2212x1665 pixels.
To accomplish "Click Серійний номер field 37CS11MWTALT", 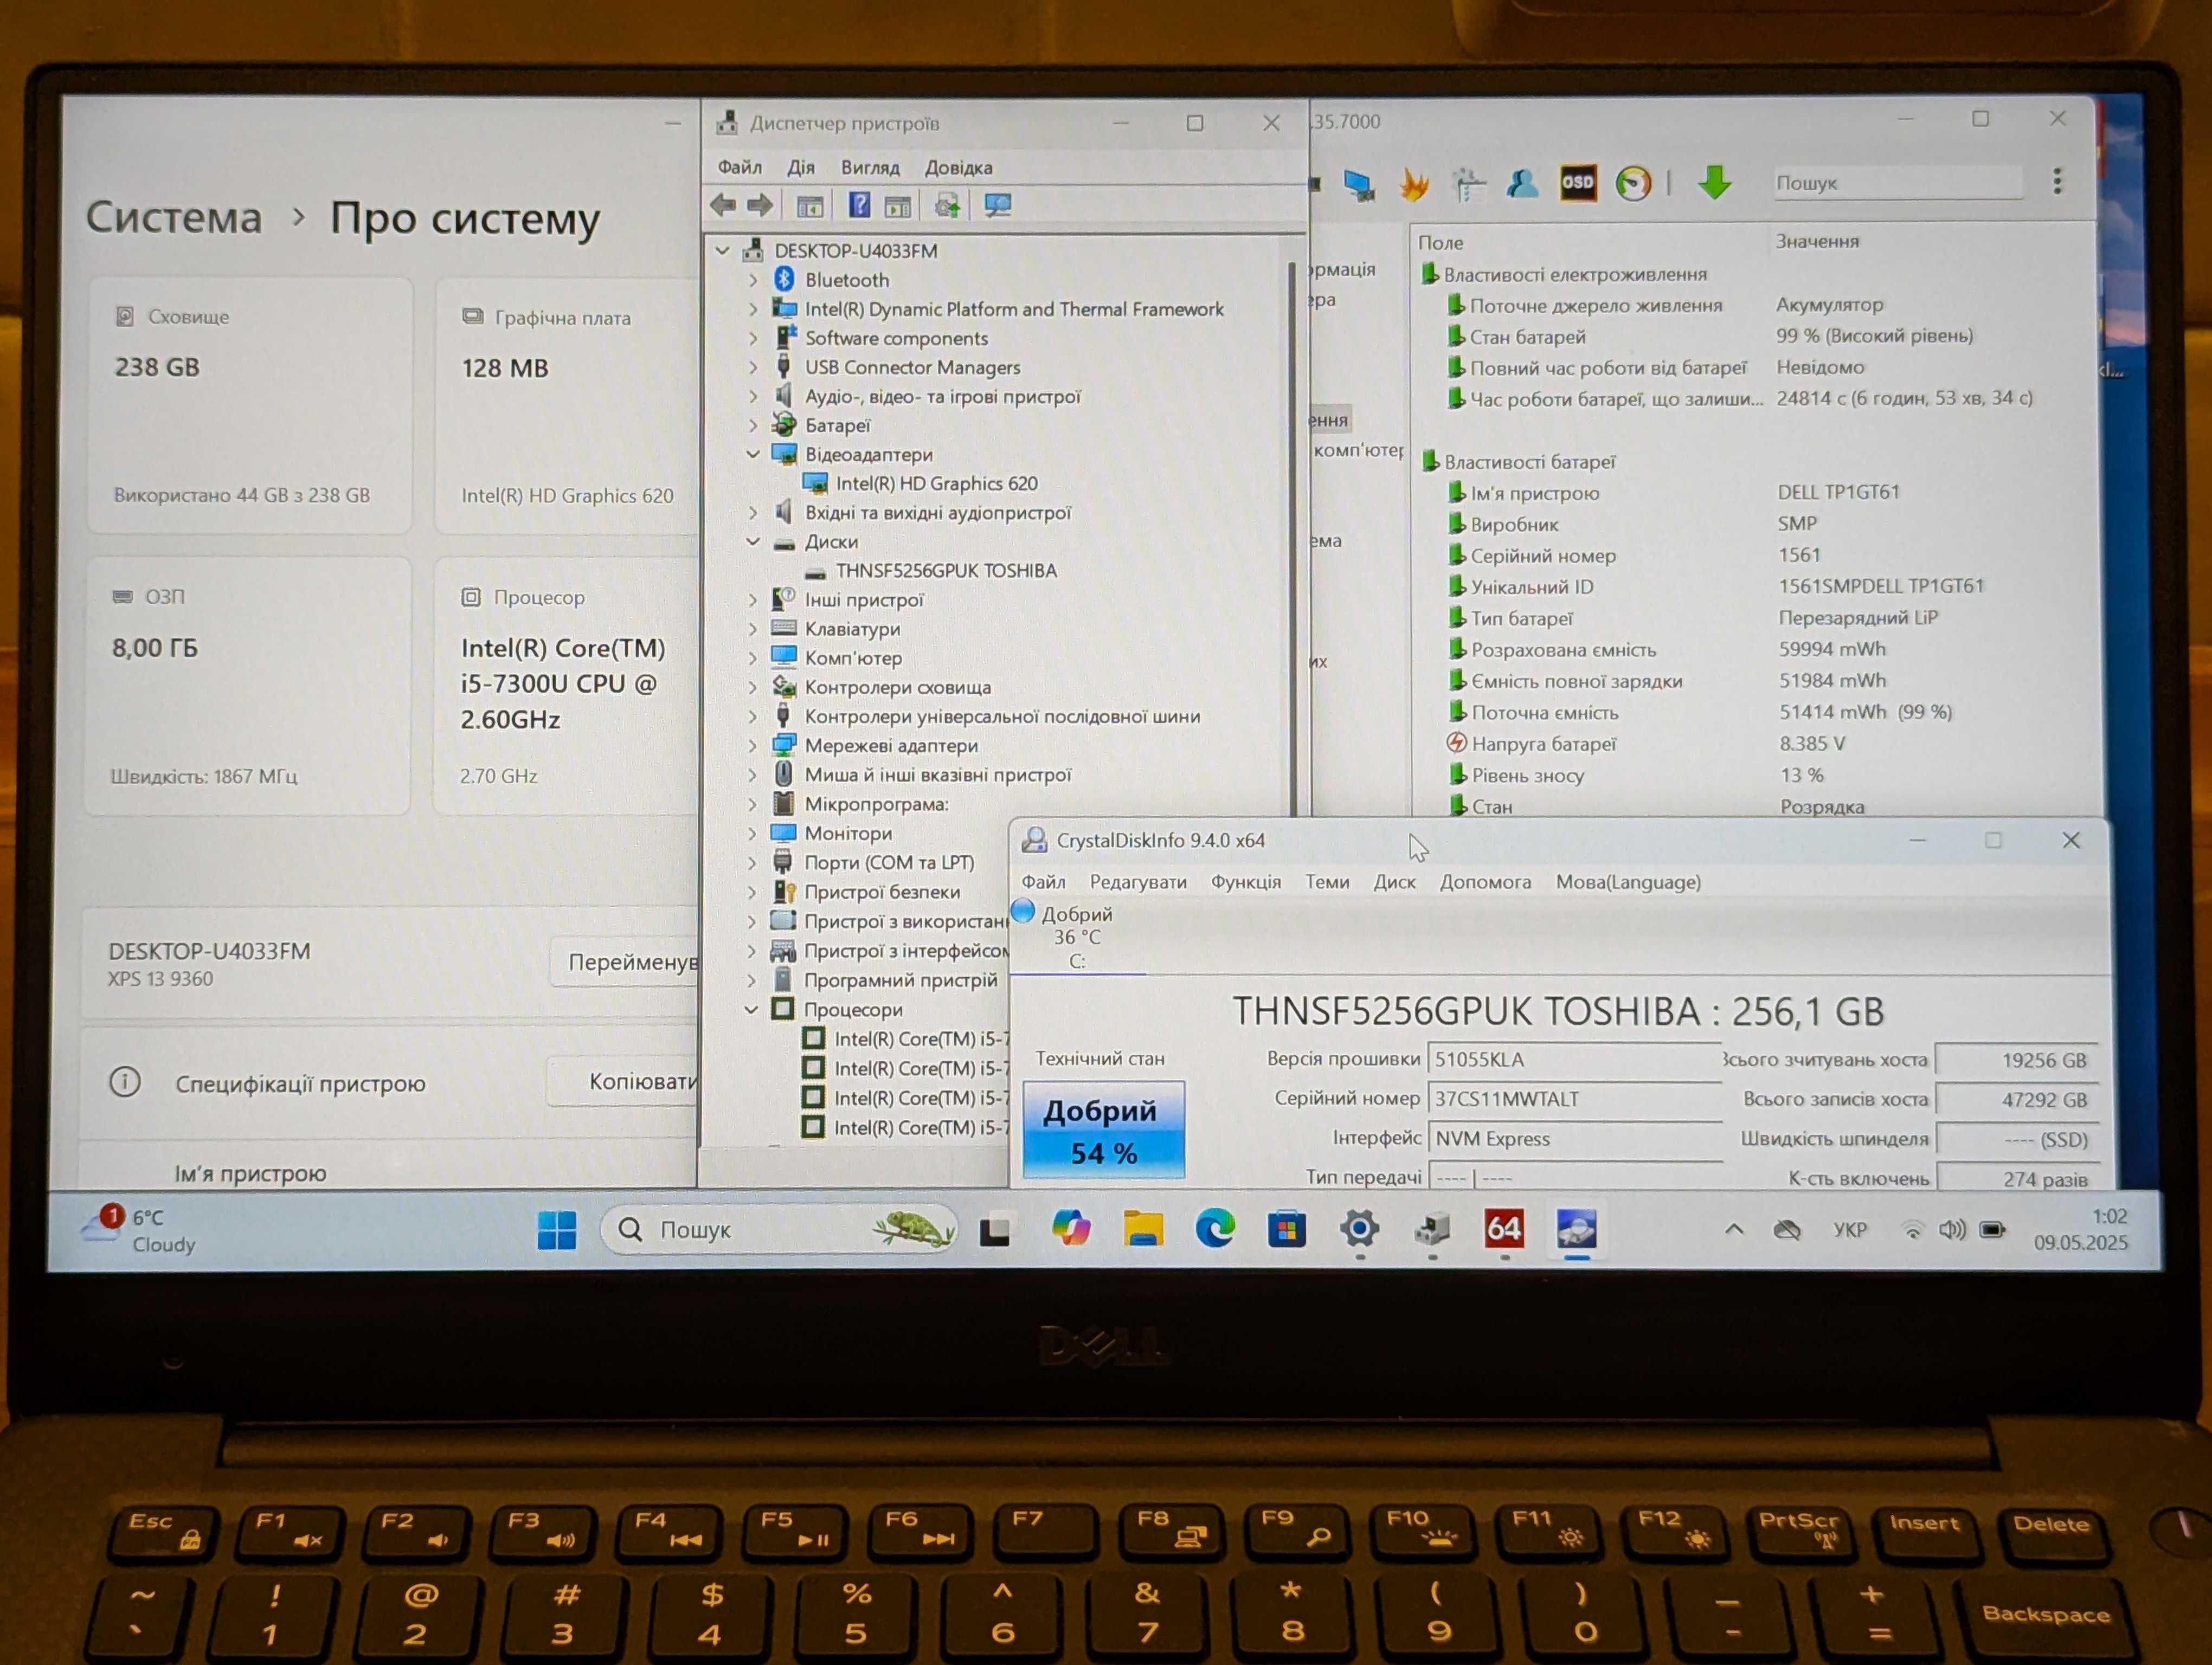I will pyautogui.click(x=1574, y=1099).
